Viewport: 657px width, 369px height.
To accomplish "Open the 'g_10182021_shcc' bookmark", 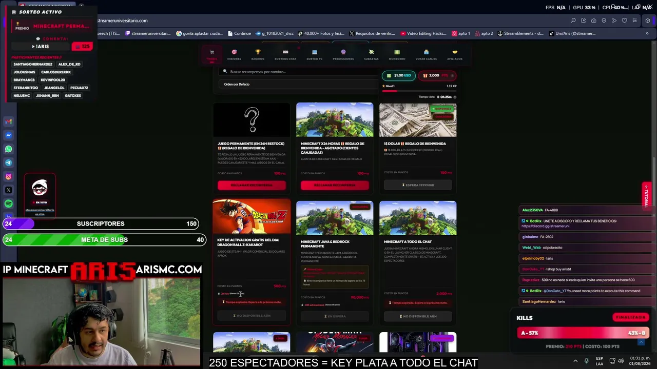I will point(274,33).
